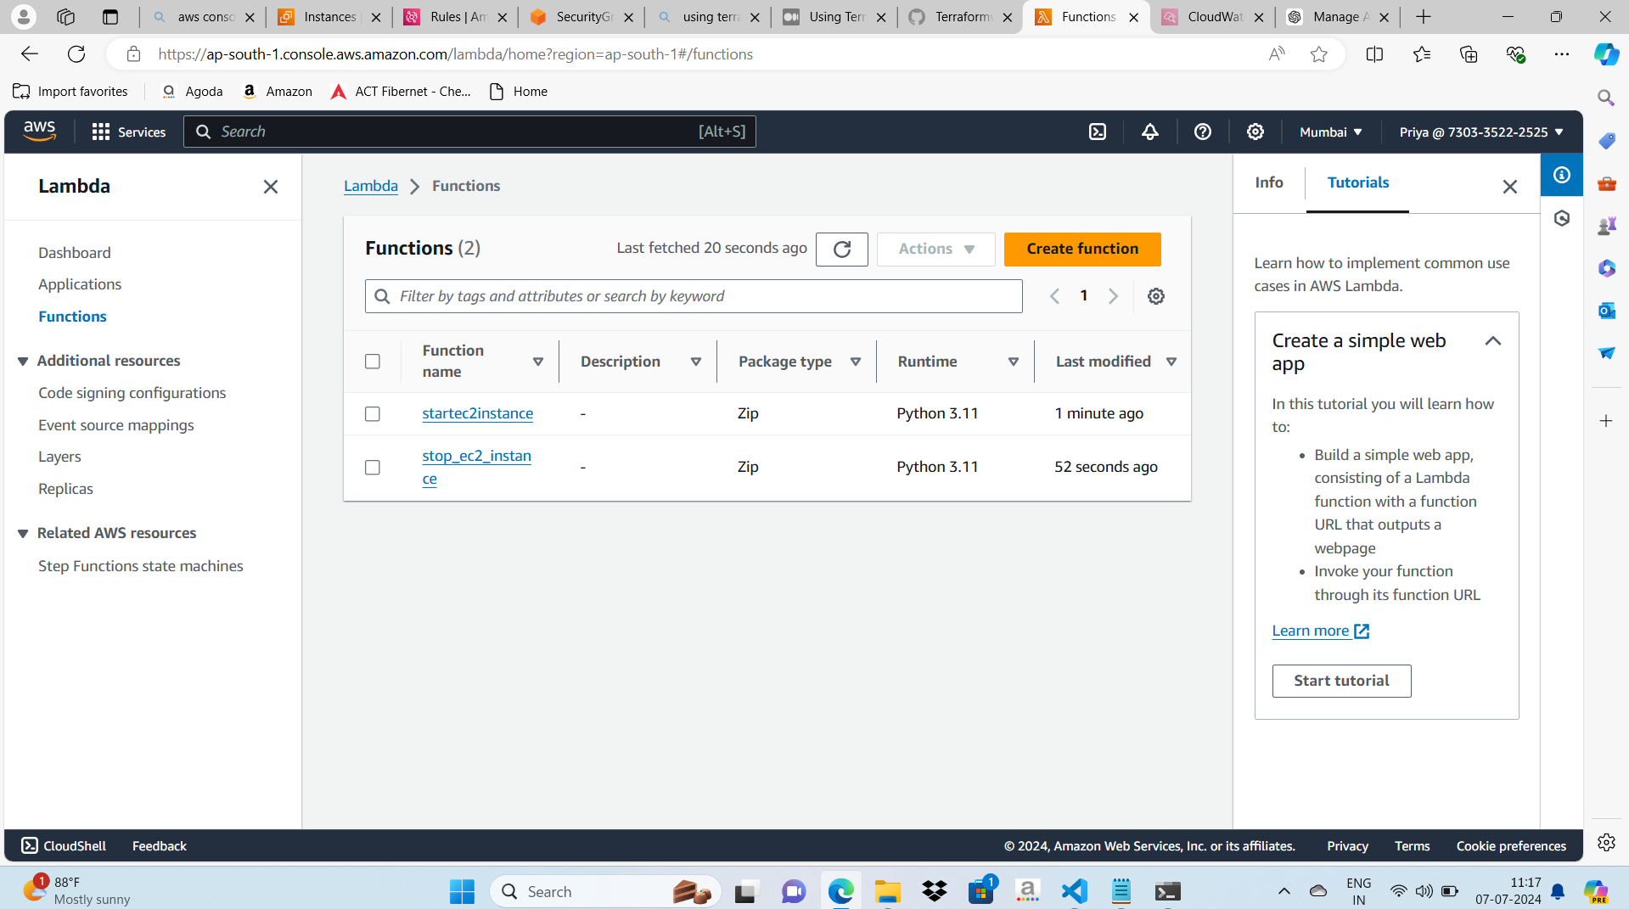Image resolution: width=1629 pixels, height=909 pixels.
Task: Add this page to favorites
Action: click(1318, 54)
